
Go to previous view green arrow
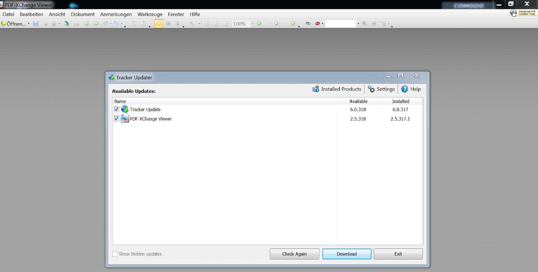coord(87,24)
